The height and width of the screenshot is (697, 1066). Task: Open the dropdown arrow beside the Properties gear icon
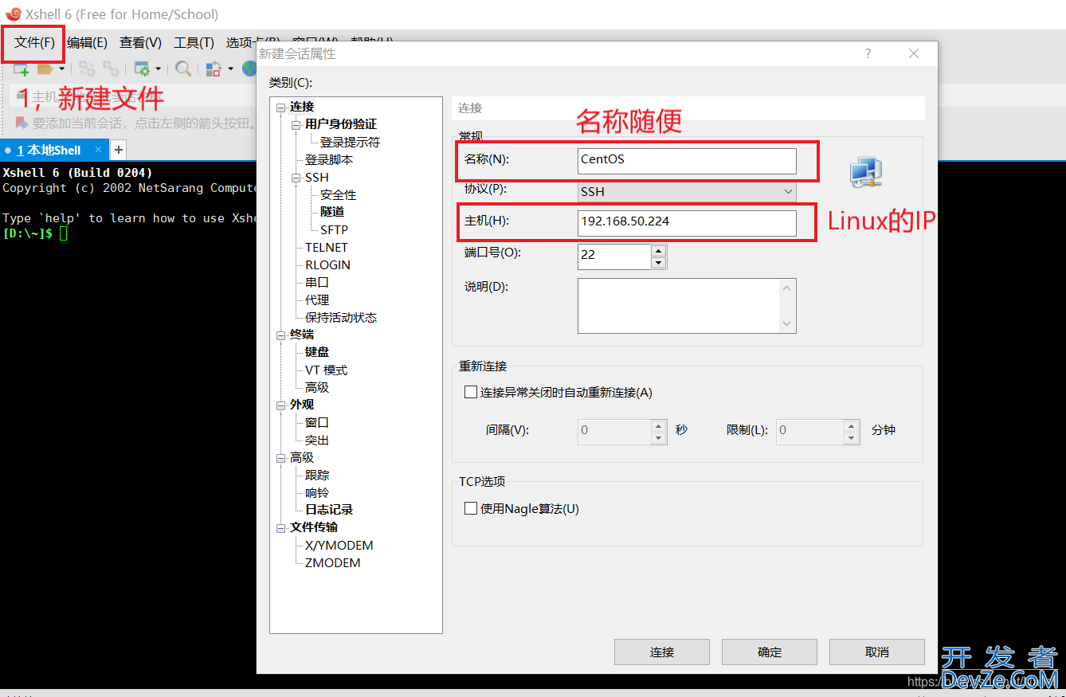[158, 69]
